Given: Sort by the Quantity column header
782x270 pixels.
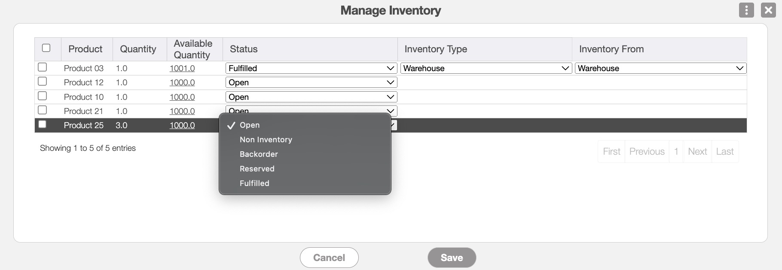Looking at the screenshot, I should (138, 49).
